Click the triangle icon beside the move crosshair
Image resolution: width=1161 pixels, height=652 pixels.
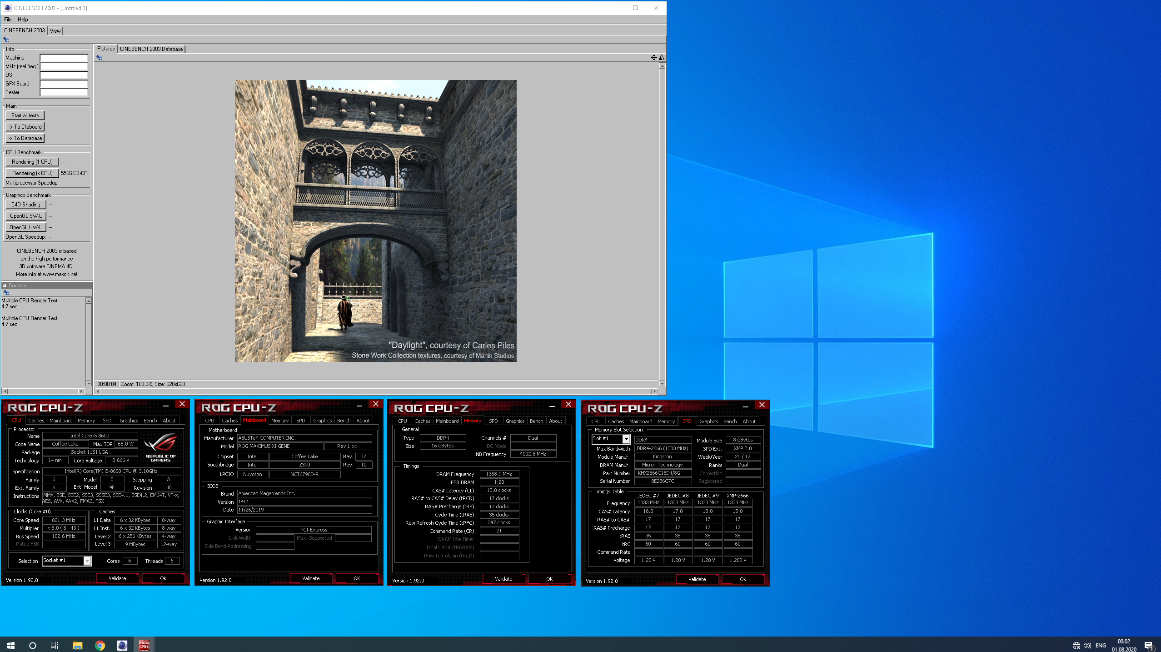point(662,58)
